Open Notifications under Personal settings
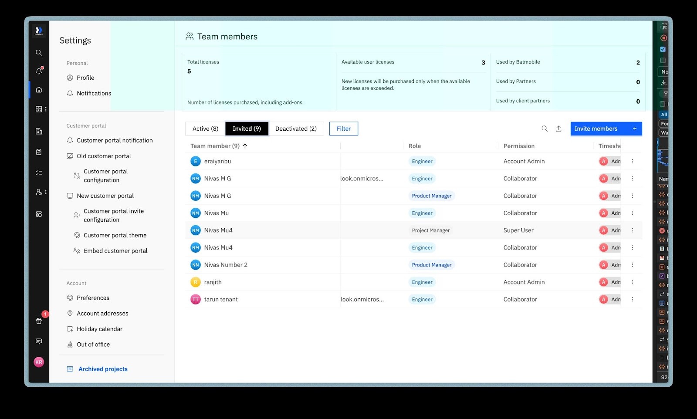Screen dimensions: 697x419 click(94, 93)
